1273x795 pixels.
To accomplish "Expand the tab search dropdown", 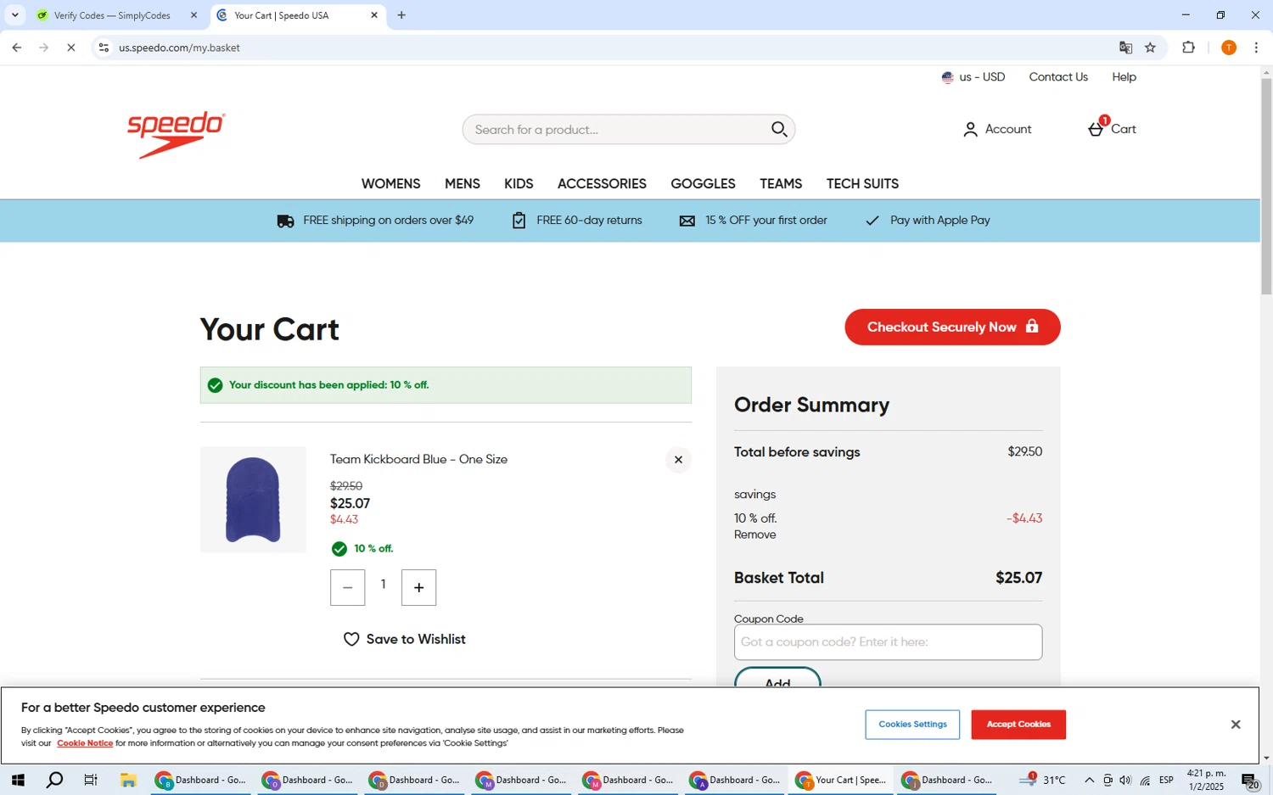I will point(14,15).
